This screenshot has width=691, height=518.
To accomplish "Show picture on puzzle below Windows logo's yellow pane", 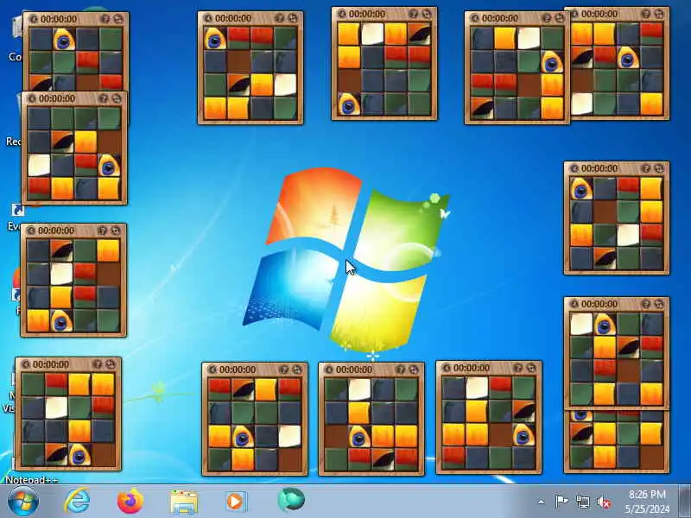I will [400, 370].
